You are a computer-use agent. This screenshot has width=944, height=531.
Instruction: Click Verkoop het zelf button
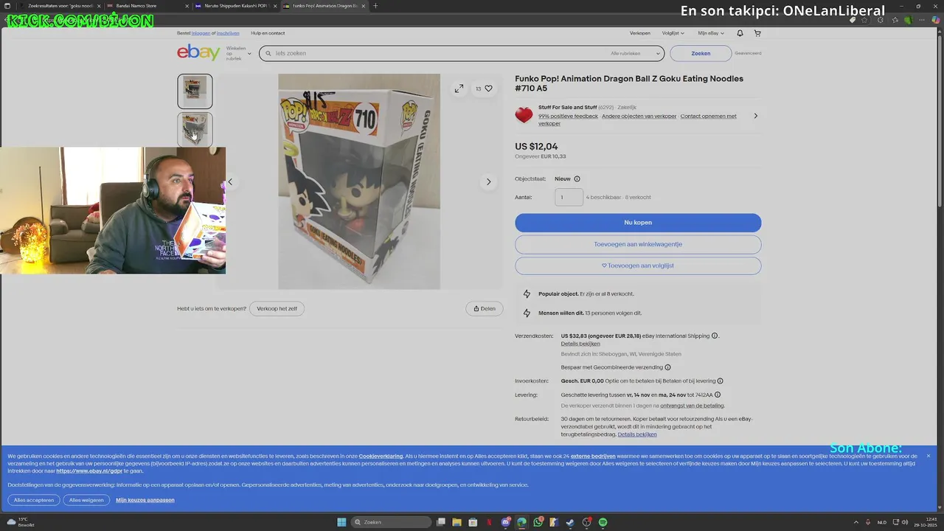click(277, 309)
